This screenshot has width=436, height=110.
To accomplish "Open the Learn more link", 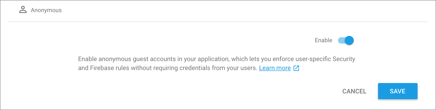I will click(x=275, y=68).
